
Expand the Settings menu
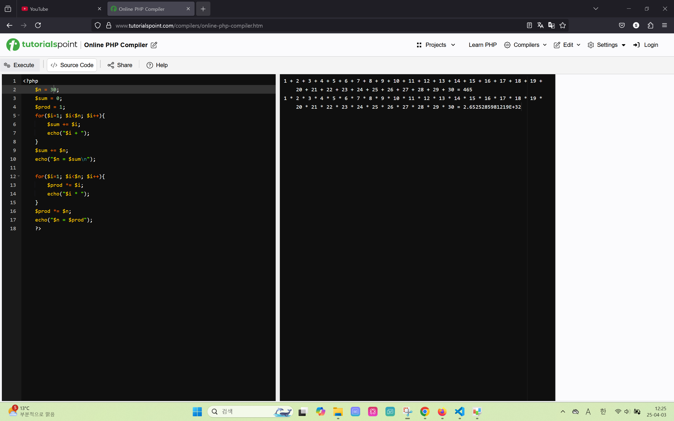607,45
